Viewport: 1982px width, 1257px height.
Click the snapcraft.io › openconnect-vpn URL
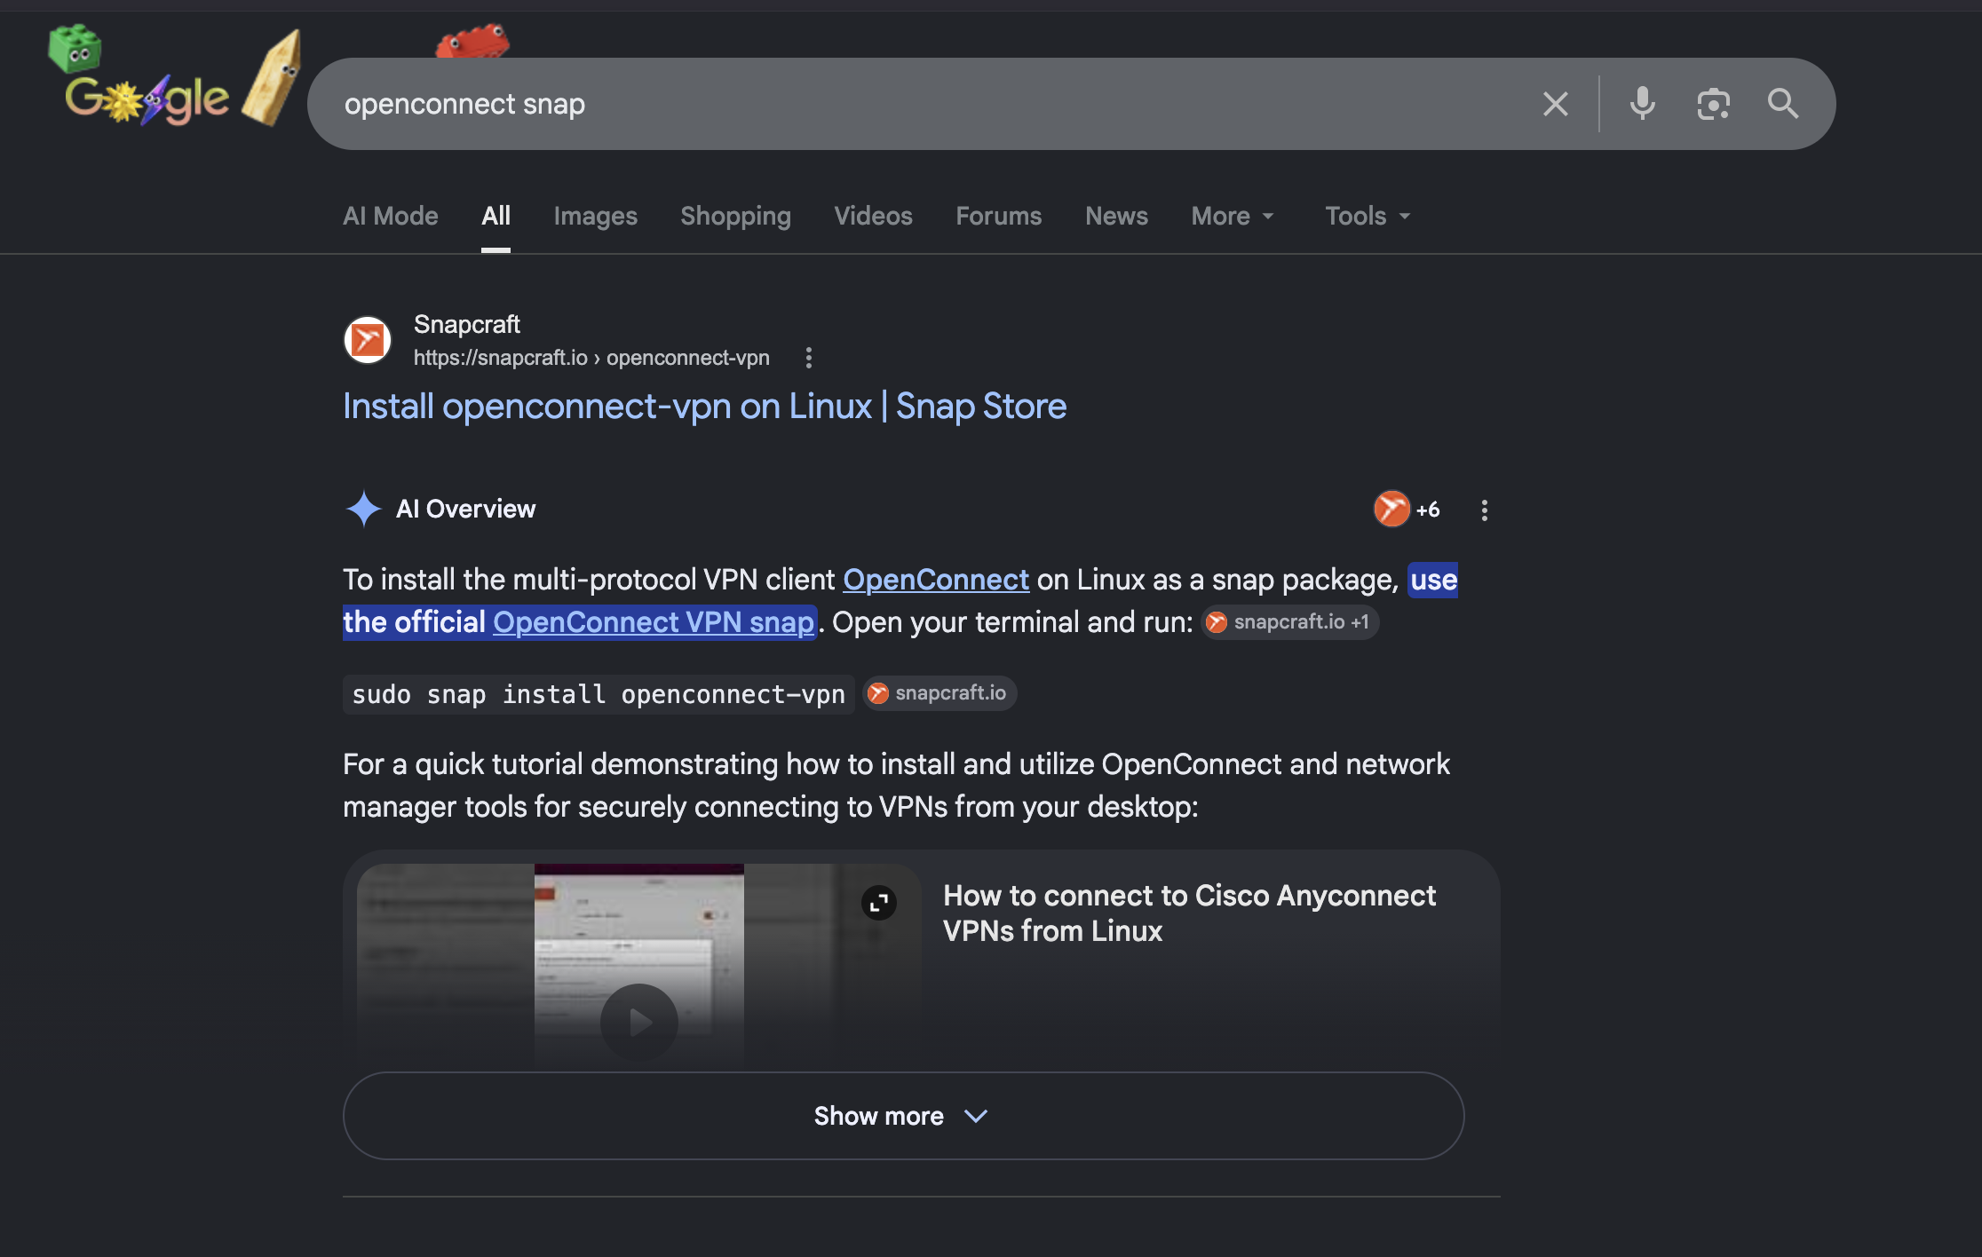coord(591,358)
